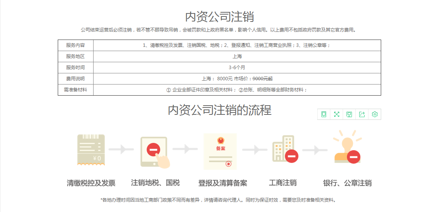The height and width of the screenshot is (212, 437).
Task: Click the 备案 document icon
Action: pyautogui.click(x=220, y=151)
